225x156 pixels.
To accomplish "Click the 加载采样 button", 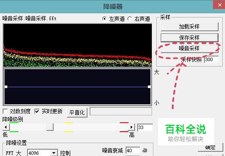I will click(189, 26).
